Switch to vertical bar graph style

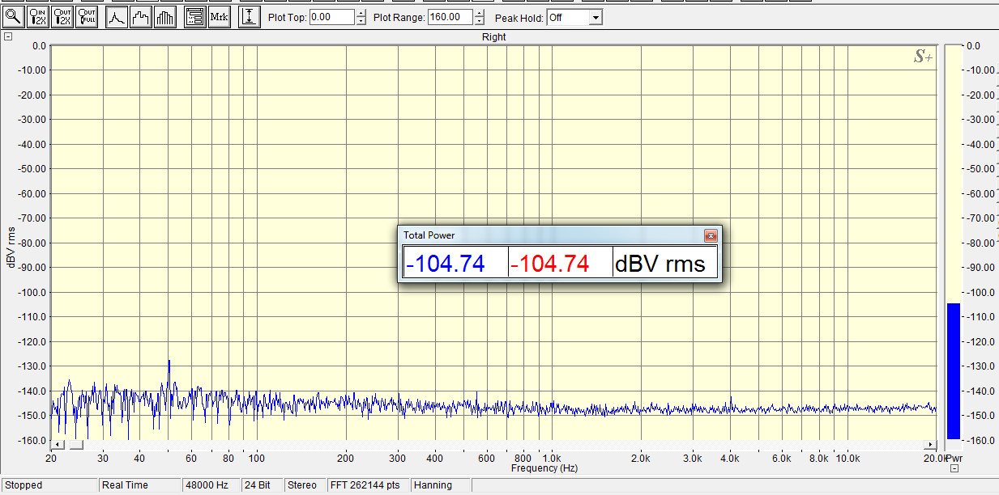click(x=165, y=17)
